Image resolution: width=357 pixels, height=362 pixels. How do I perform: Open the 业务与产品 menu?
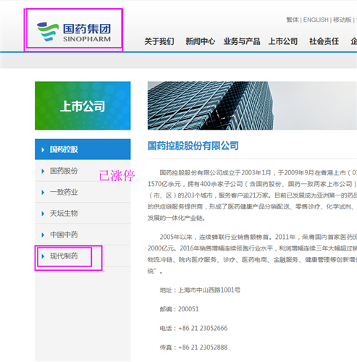pyautogui.click(x=242, y=41)
